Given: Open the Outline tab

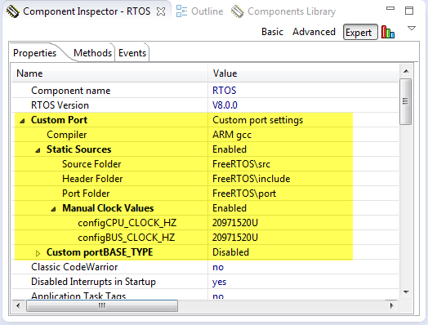Looking at the screenshot, I should (x=207, y=11).
